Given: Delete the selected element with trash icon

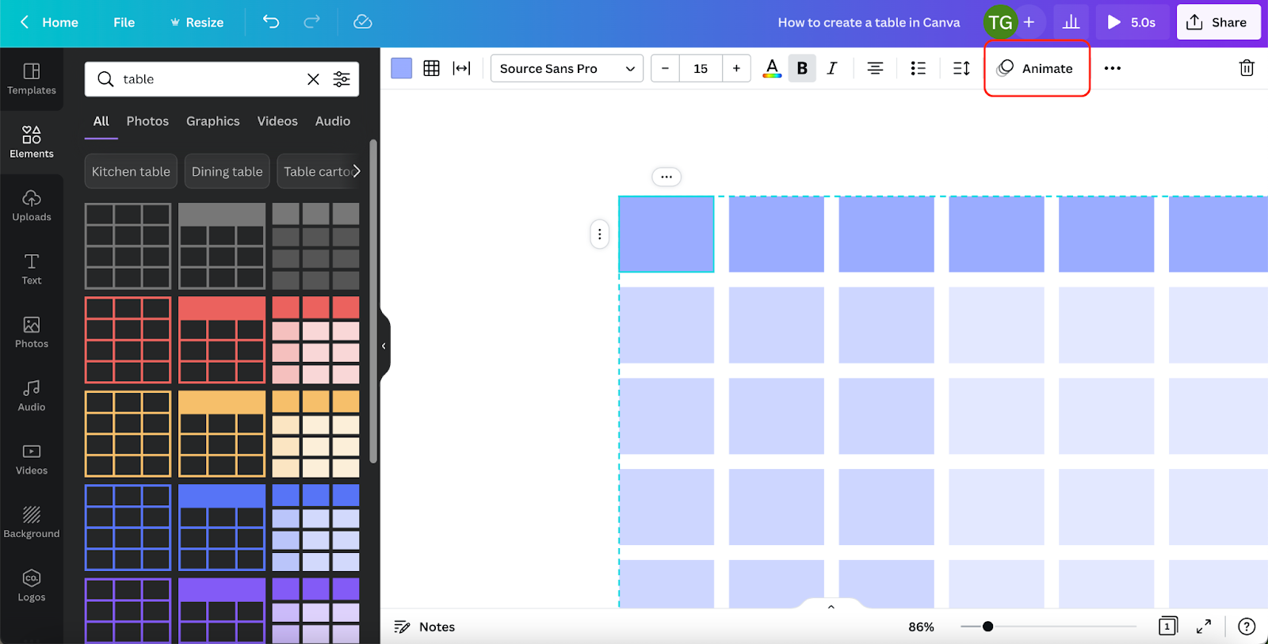Looking at the screenshot, I should coord(1247,68).
